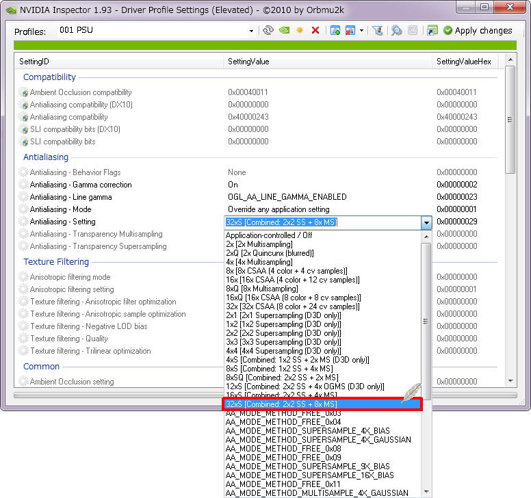The width and height of the screenshot is (531, 498).
Task: Click the Texture Filtering section heading
Action: (56, 262)
